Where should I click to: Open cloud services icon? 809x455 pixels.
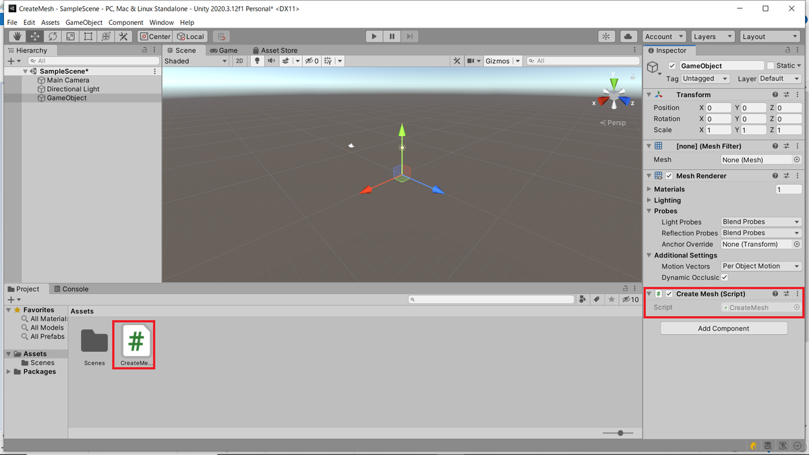[628, 36]
